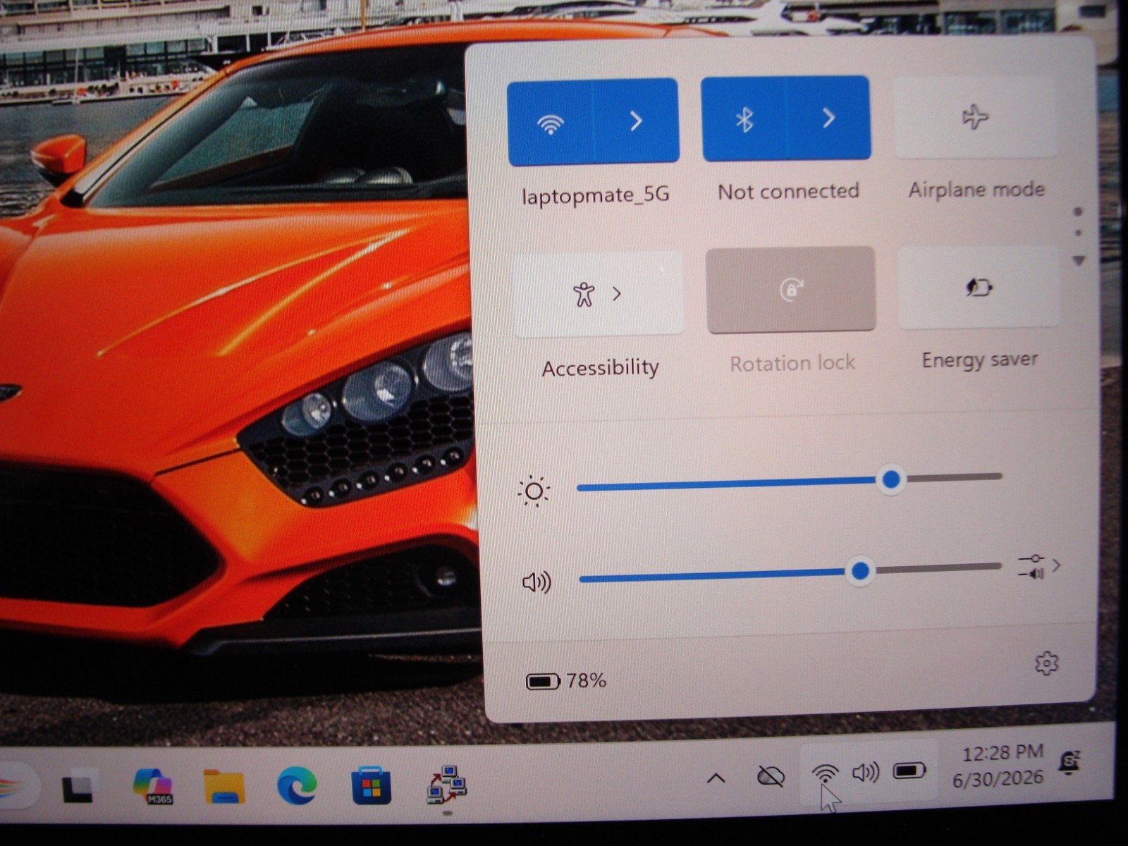Set volume slider to its midpoint
Screen dimensions: 1128x846
pos(790,572)
